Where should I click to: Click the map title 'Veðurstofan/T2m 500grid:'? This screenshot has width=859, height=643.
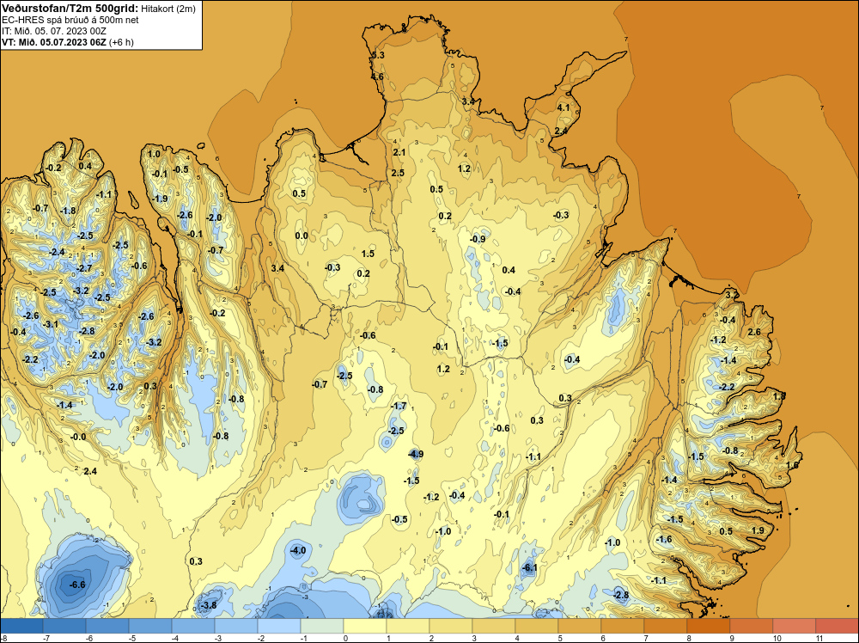[x=70, y=9]
